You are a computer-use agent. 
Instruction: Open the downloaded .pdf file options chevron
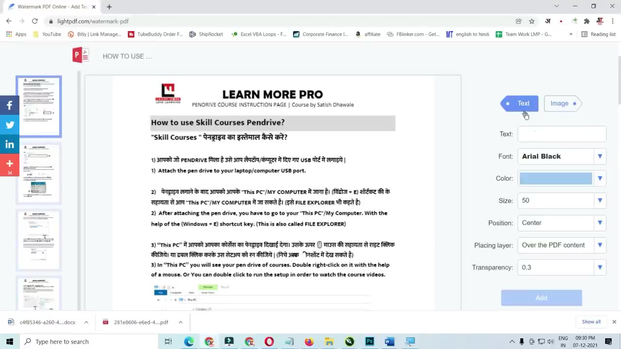coord(180,322)
